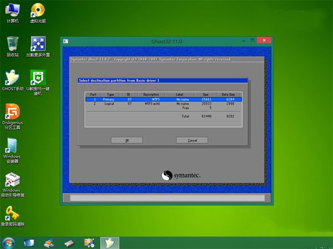Viewport: 333px width, 249px height.
Task: Click the 35833 size value
Action: click(x=206, y=104)
